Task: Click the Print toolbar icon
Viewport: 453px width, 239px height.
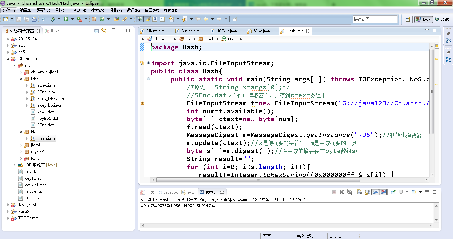Action: 34,19
